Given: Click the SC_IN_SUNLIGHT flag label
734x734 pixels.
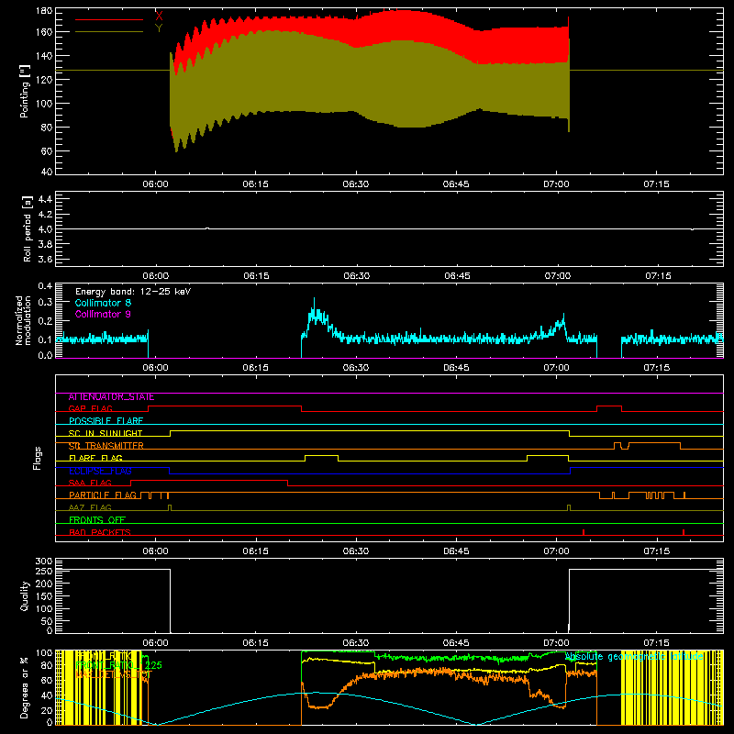Looking at the screenshot, I should tap(106, 433).
